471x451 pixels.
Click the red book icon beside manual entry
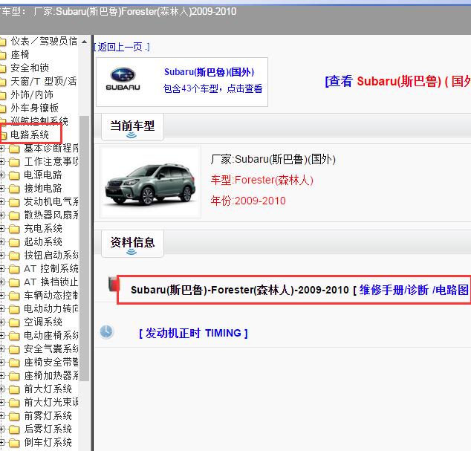[x=113, y=284]
